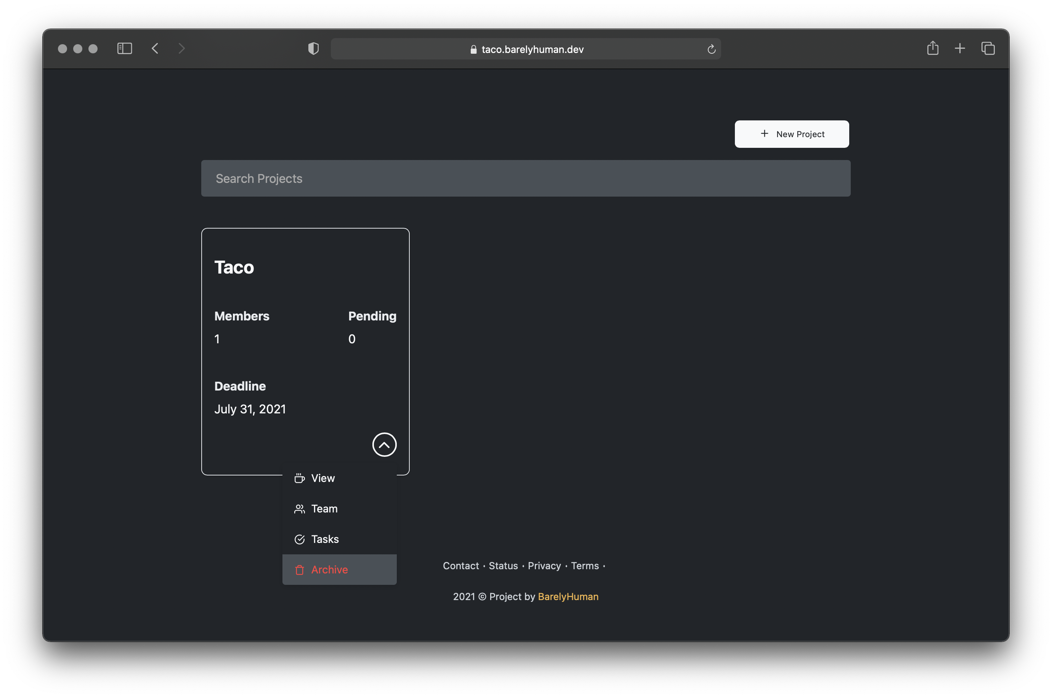Image resolution: width=1052 pixels, height=698 pixels.
Task: Toggle the Safari sidebar
Action: (x=125, y=48)
